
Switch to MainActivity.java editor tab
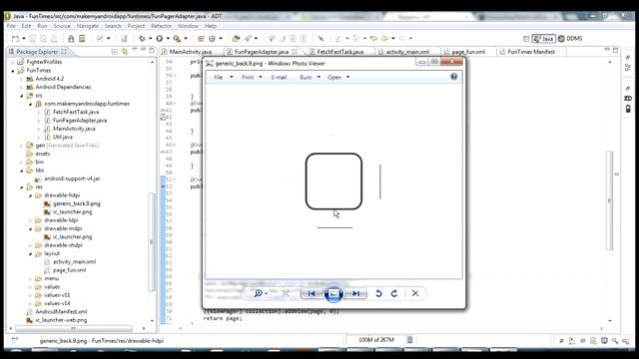191,52
